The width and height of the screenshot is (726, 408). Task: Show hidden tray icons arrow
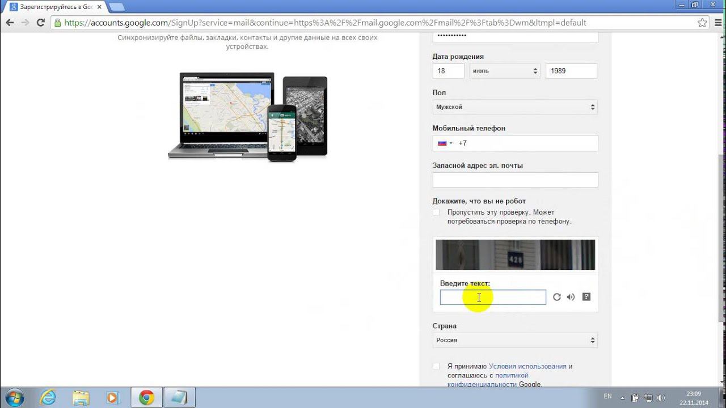(622, 398)
